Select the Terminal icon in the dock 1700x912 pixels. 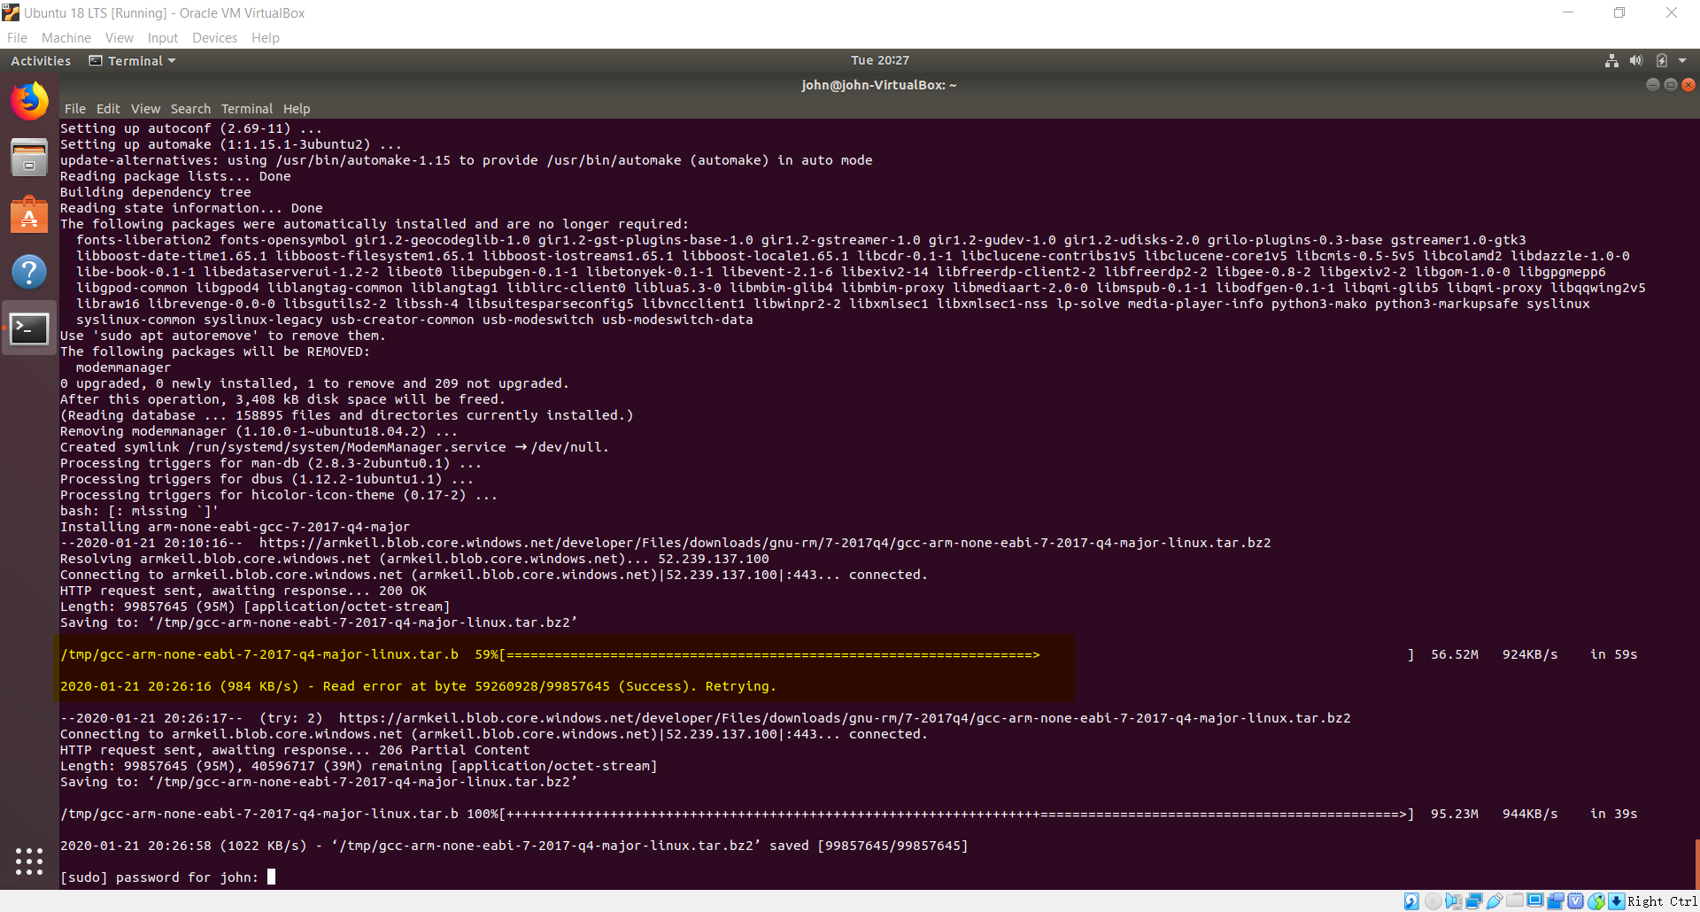[x=29, y=328]
